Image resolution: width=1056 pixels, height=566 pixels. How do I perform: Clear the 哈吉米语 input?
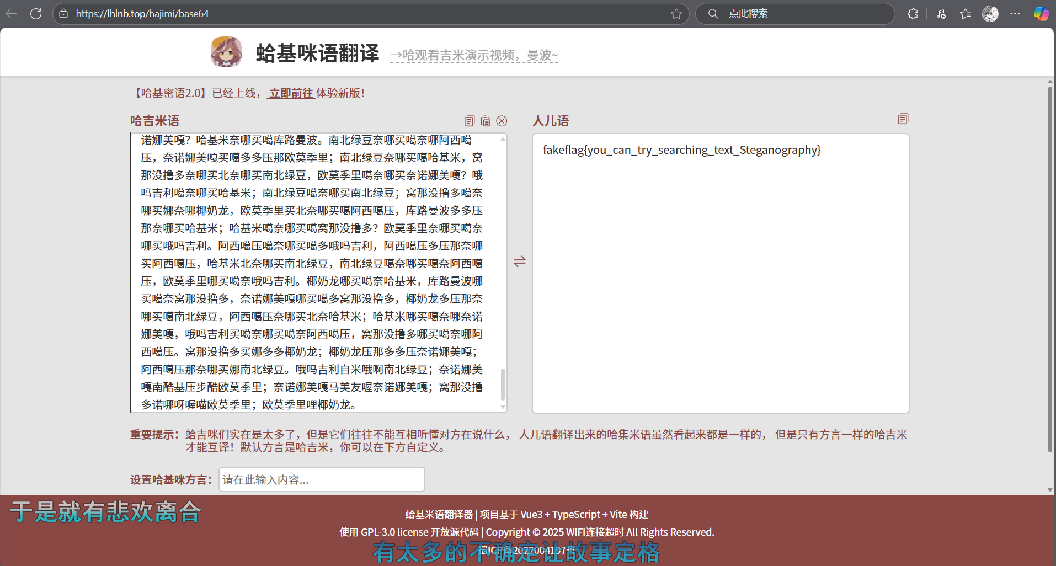[x=502, y=121]
